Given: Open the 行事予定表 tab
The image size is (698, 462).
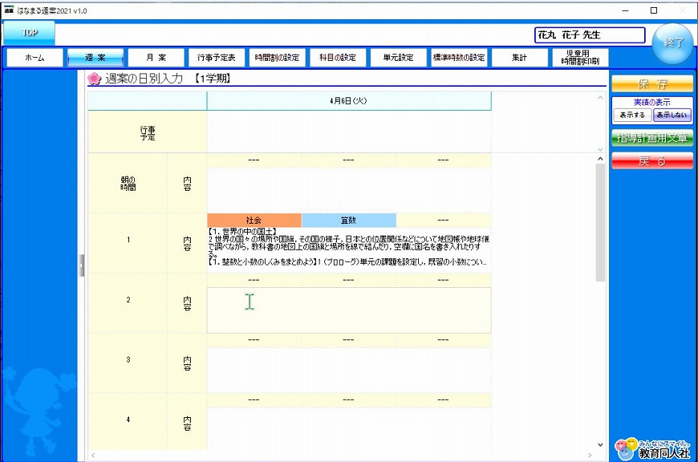Looking at the screenshot, I should point(217,58).
